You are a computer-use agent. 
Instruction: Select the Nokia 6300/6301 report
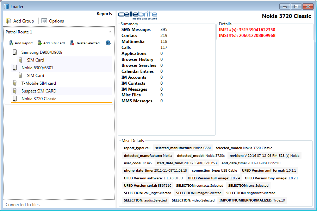tap(37, 68)
